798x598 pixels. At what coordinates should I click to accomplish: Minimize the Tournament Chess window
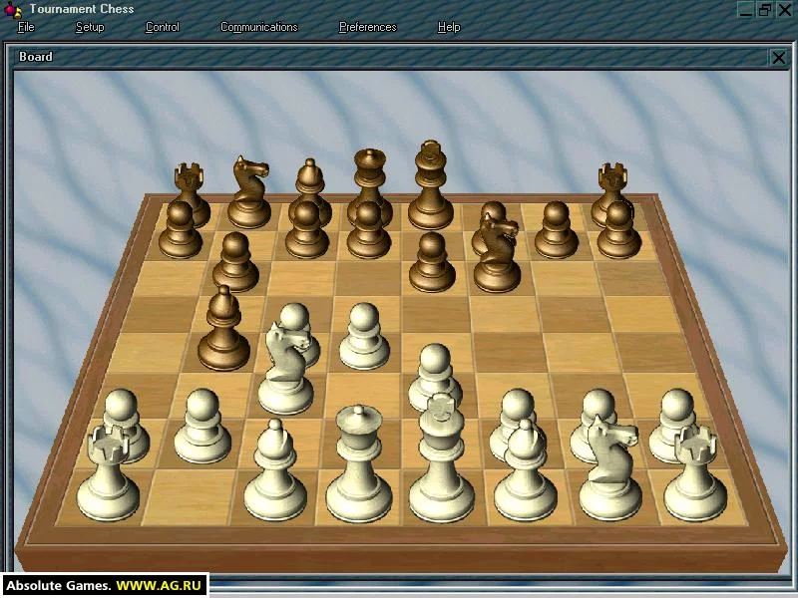(x=745, y=10)
